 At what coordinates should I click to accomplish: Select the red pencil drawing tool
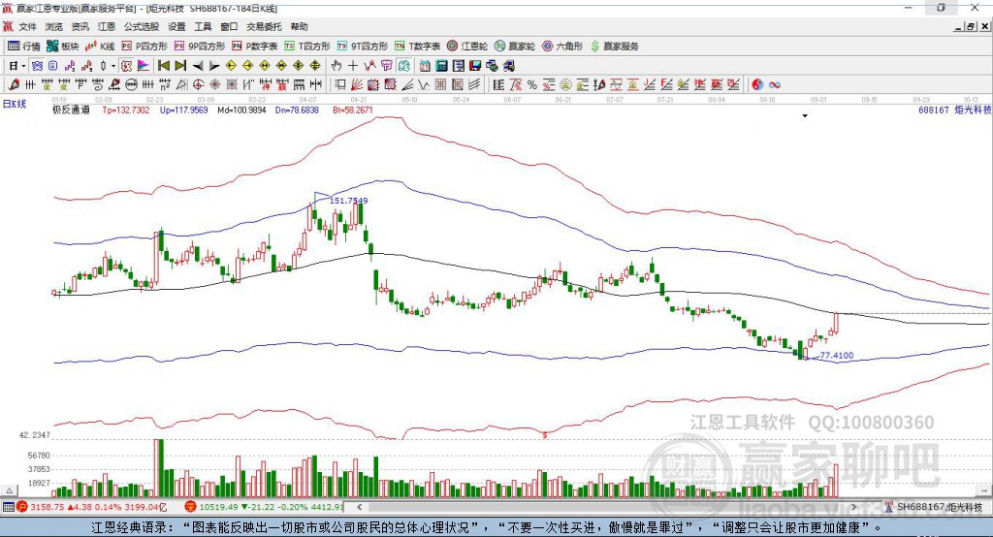pos(14,84)
